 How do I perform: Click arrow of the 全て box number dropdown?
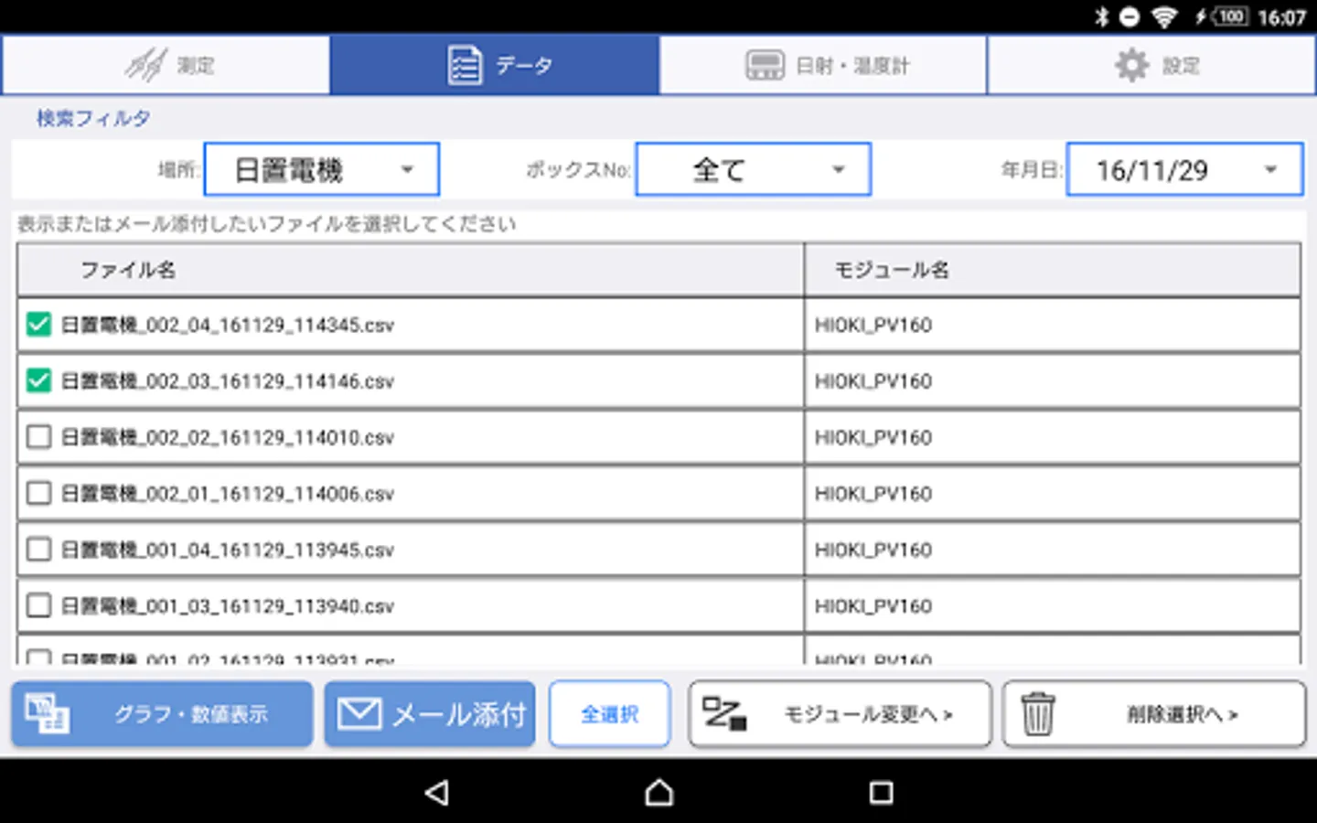(x=838, y=169)
